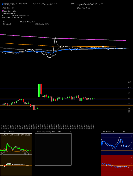Click the 'BUY Slowing @ 0%' signal text
Viewport: 133px width, 176px height.
(x=42, y=24)
